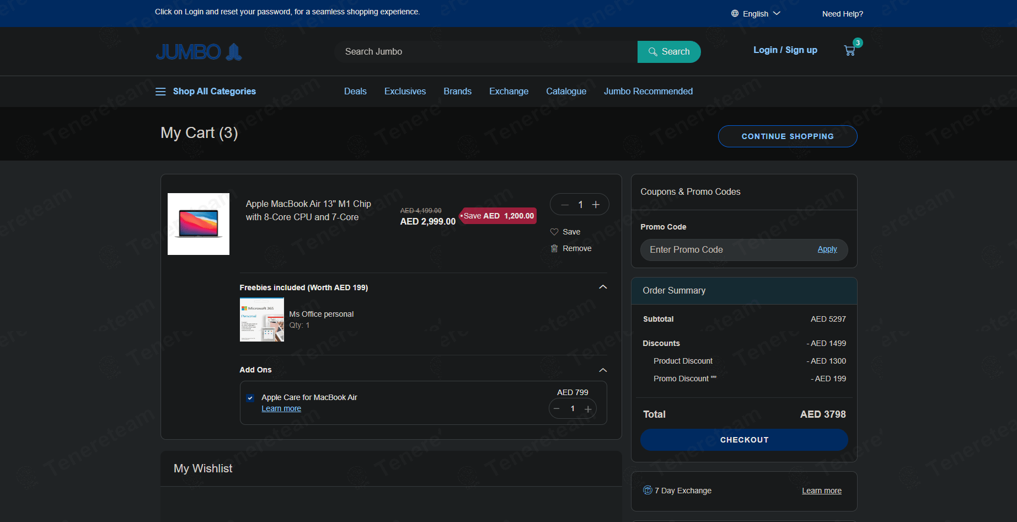This screenshot has width=1017, height=522.
Task: Click the Save AED 1,200.00 badge
Action: [498, 216]
